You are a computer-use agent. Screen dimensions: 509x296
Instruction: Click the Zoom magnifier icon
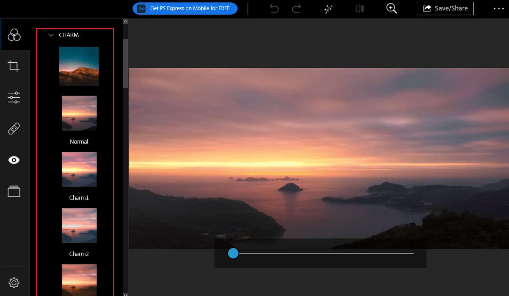391,8
